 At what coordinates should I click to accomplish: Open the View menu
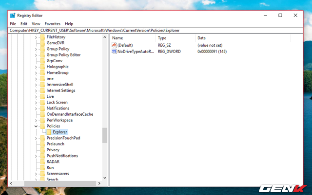[36, 24]
